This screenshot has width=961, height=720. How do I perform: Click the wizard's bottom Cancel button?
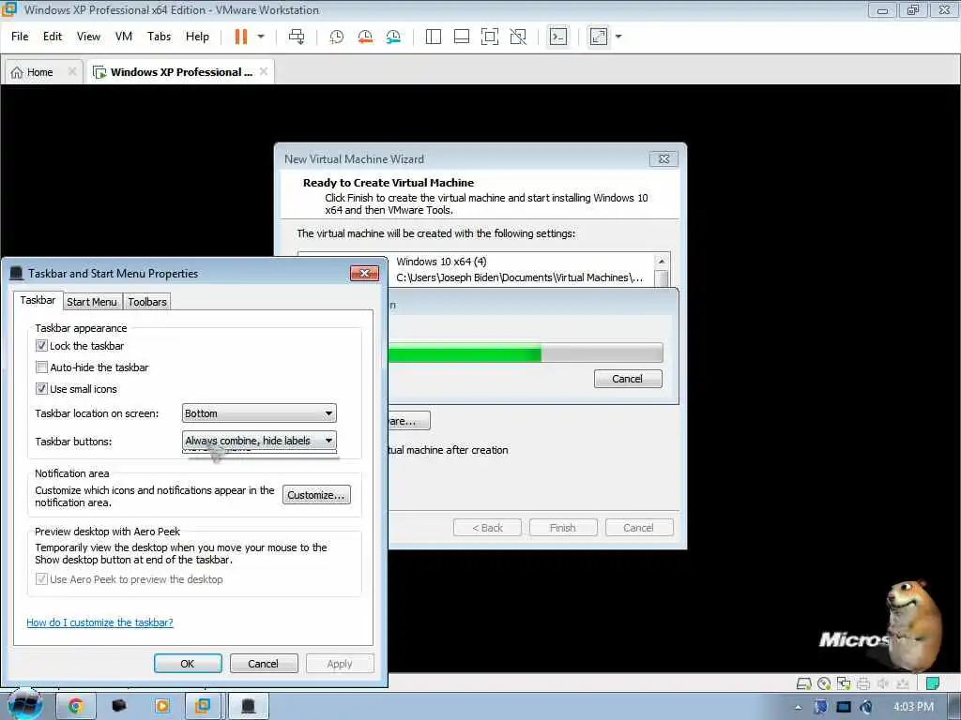638,528
